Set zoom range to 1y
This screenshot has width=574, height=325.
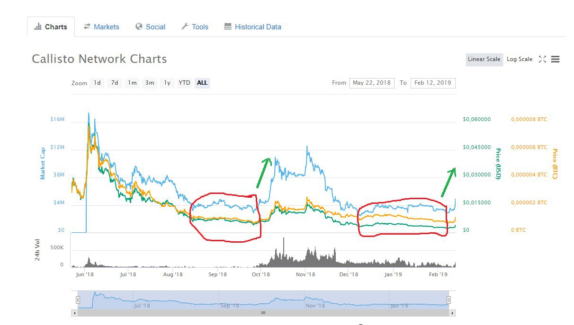pyautogui.click(x=167, y=83)
